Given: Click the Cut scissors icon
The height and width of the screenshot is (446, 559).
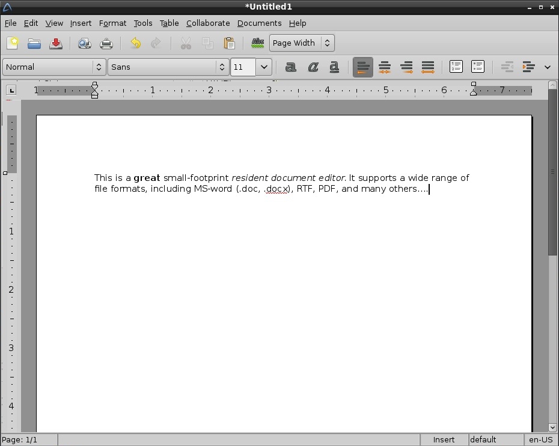Looking at the screenshot, I should 186,43.
